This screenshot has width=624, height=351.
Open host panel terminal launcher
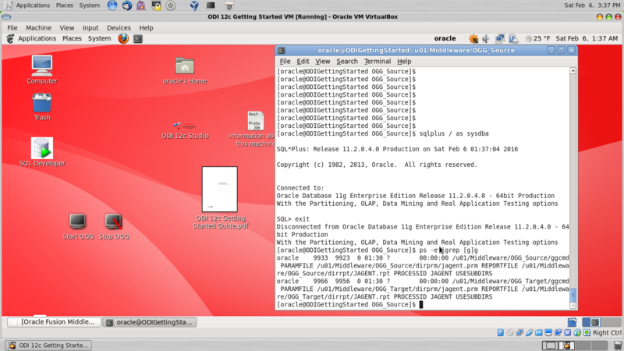(x=211, y=5)
